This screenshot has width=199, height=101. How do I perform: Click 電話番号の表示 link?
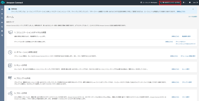tap(186, 36)
